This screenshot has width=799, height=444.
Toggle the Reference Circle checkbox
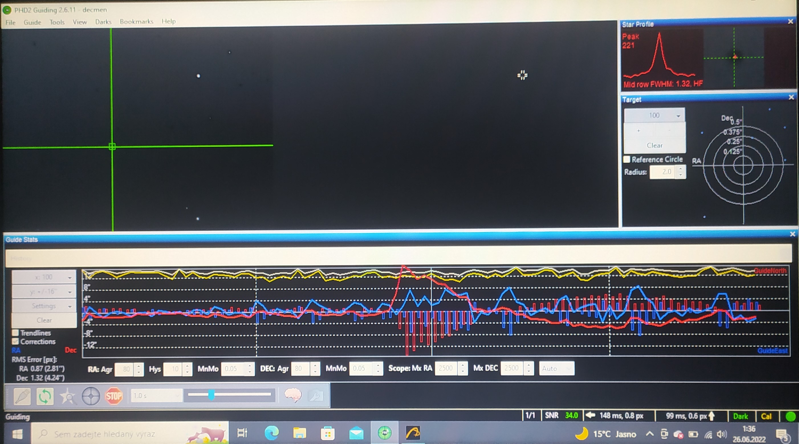click(x=627, y=159)
